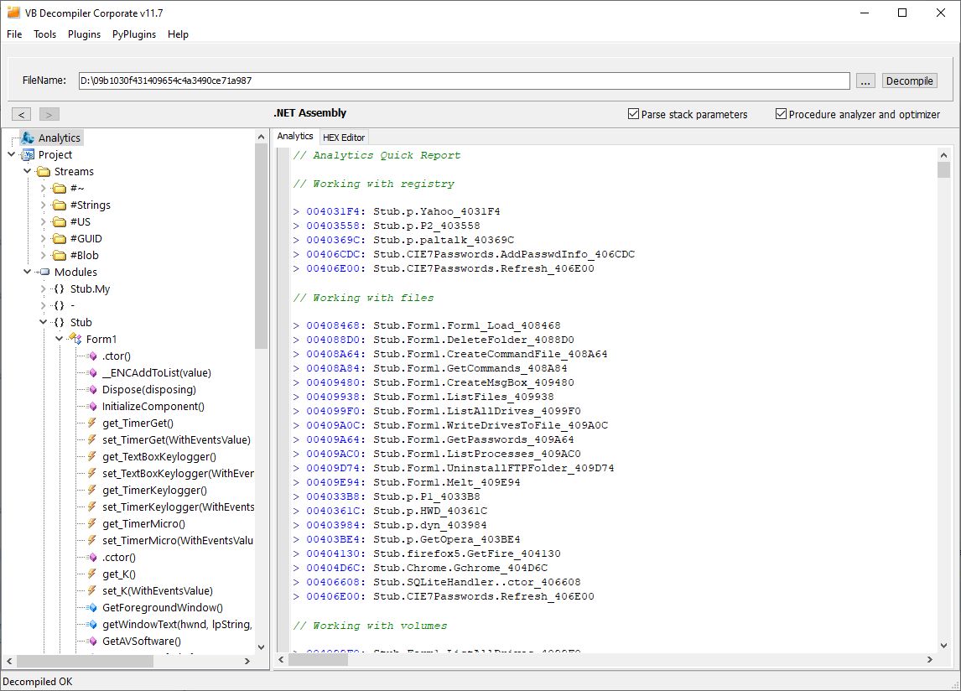The width and height of the screenshot is (961, 691).
Task: Click the Modules node icon
Action: [x=44, y=272]
